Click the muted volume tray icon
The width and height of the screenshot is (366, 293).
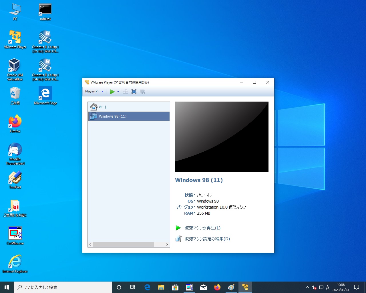click(x=314, y=287)
